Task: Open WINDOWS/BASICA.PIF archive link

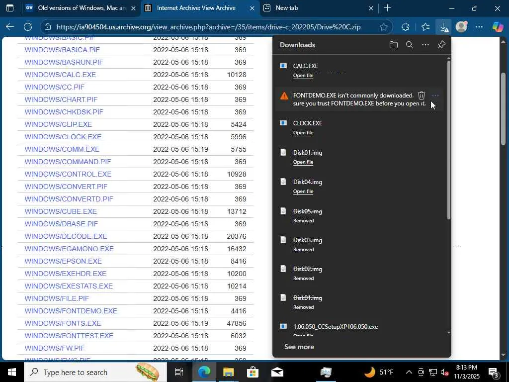Action: tap(62, 50)
